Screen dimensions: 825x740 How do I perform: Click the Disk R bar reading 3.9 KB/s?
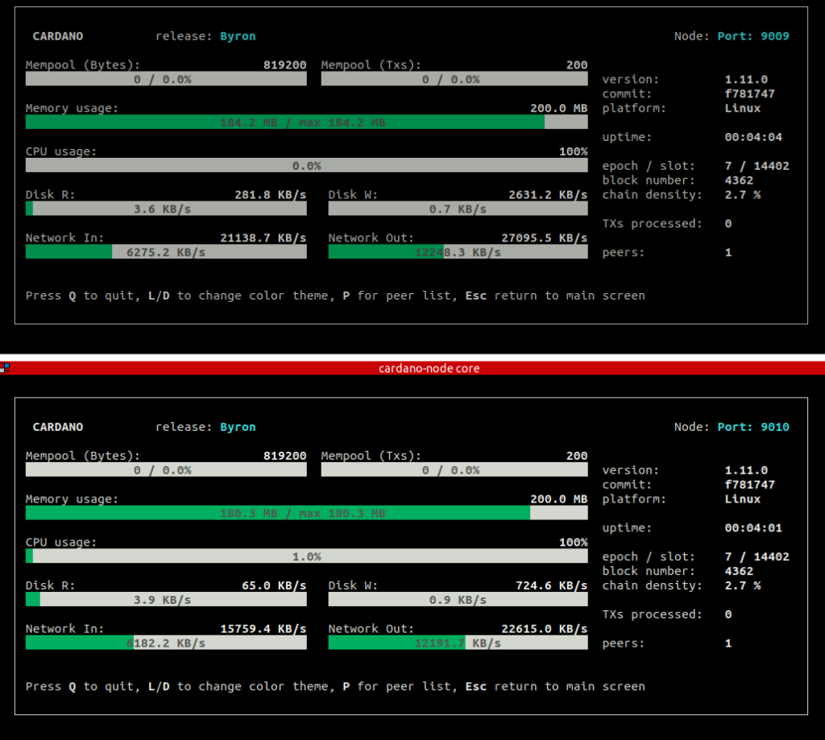point(166,600)
